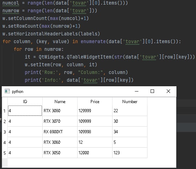Image resolution: width=196 pixels, height=169 pixels.
Task: Select the price cell 129999
Action: (95, 111)
